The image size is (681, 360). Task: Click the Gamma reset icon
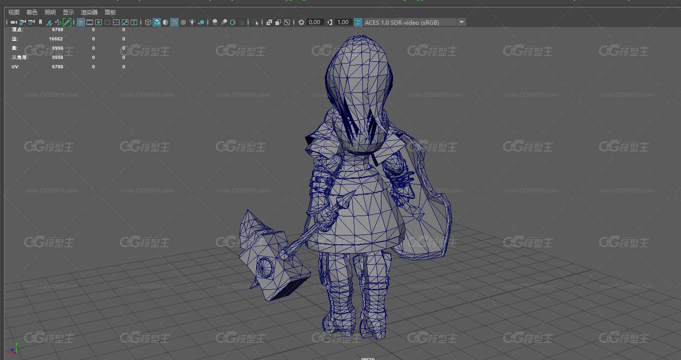tap(330, 22)
